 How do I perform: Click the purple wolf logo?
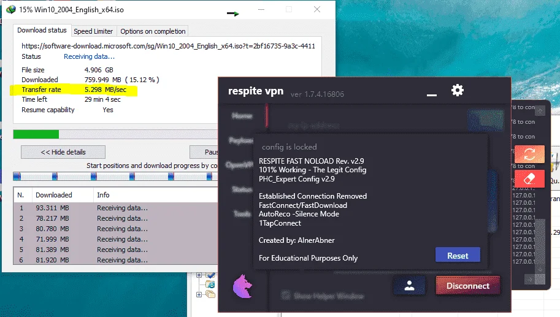tap(243, 286)
